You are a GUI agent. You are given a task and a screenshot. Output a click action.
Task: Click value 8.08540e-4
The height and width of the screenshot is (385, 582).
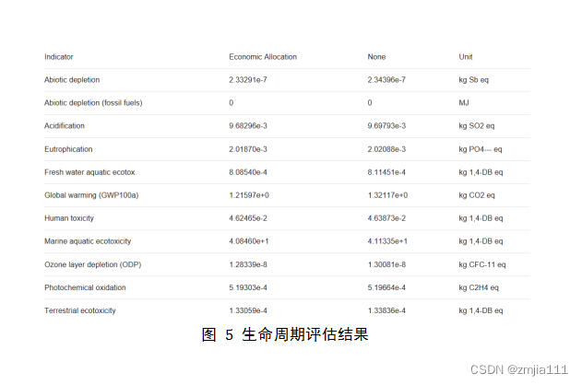[248, 172]
